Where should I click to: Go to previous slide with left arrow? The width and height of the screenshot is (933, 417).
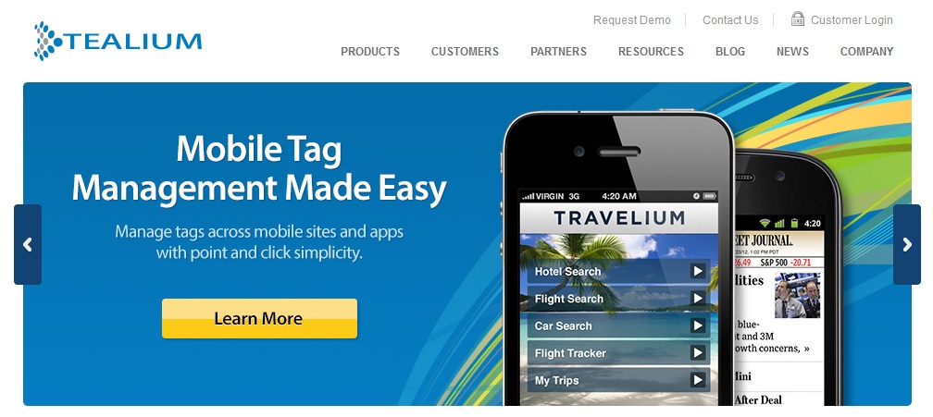(28, 245)
